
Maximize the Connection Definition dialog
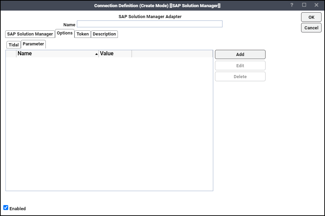pyautogui.click(x=304, y=5)
